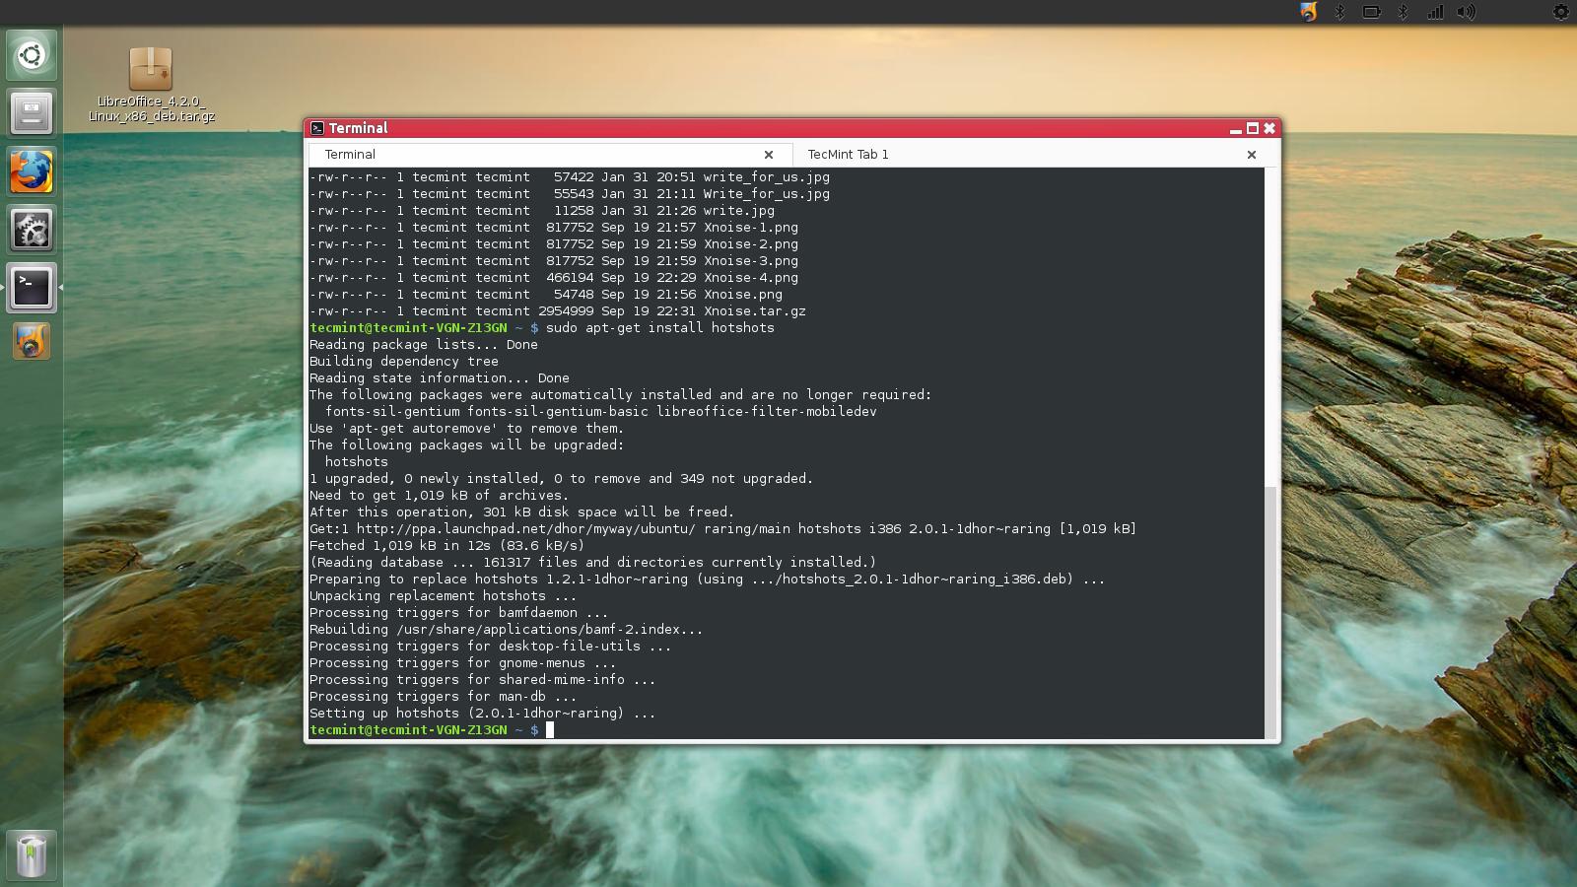The image size is (1577, 887).
Task: Click the network signal strength indicator
Action: point(1435,12)
